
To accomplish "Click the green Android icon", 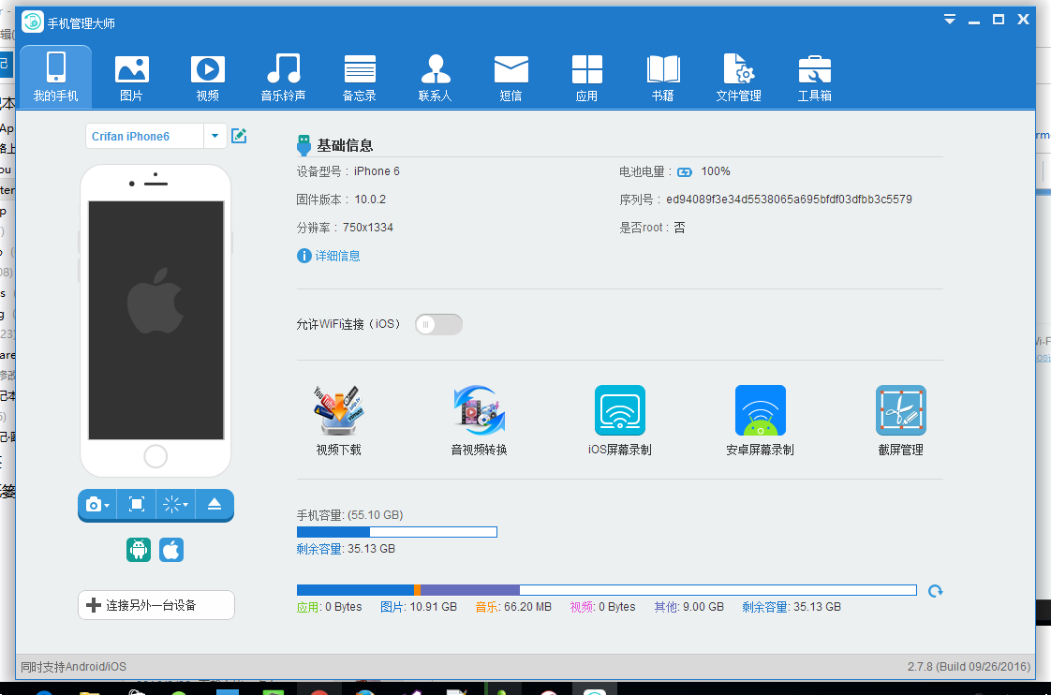I will [x=139, y=550].
